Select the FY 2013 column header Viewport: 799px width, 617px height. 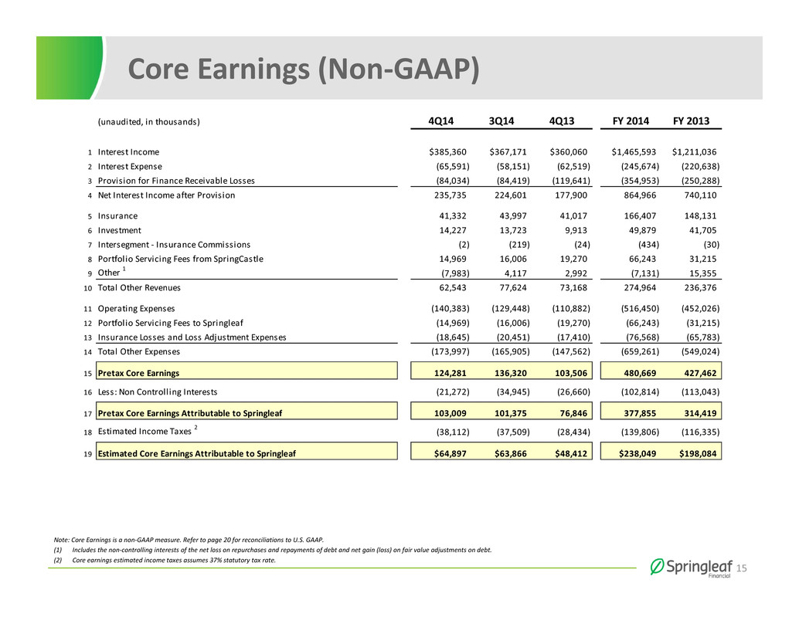[691, 121]
